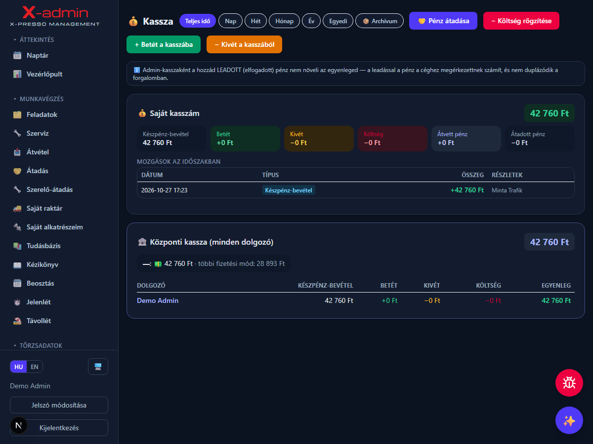Select the Átvétel inbox icon
The height and width of the screenshot is (444, 593).
coord(17,152)
